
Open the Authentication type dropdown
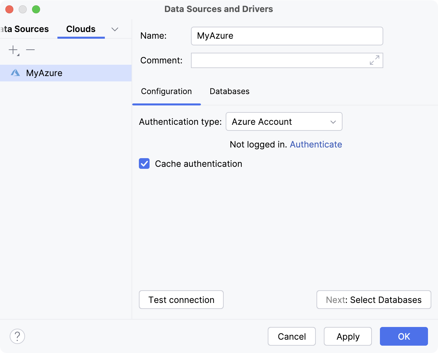click(284, 121)
